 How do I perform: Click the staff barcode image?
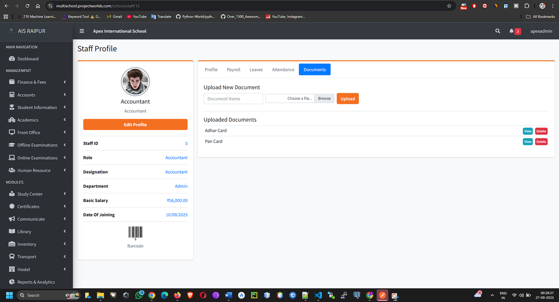point(135,232)
